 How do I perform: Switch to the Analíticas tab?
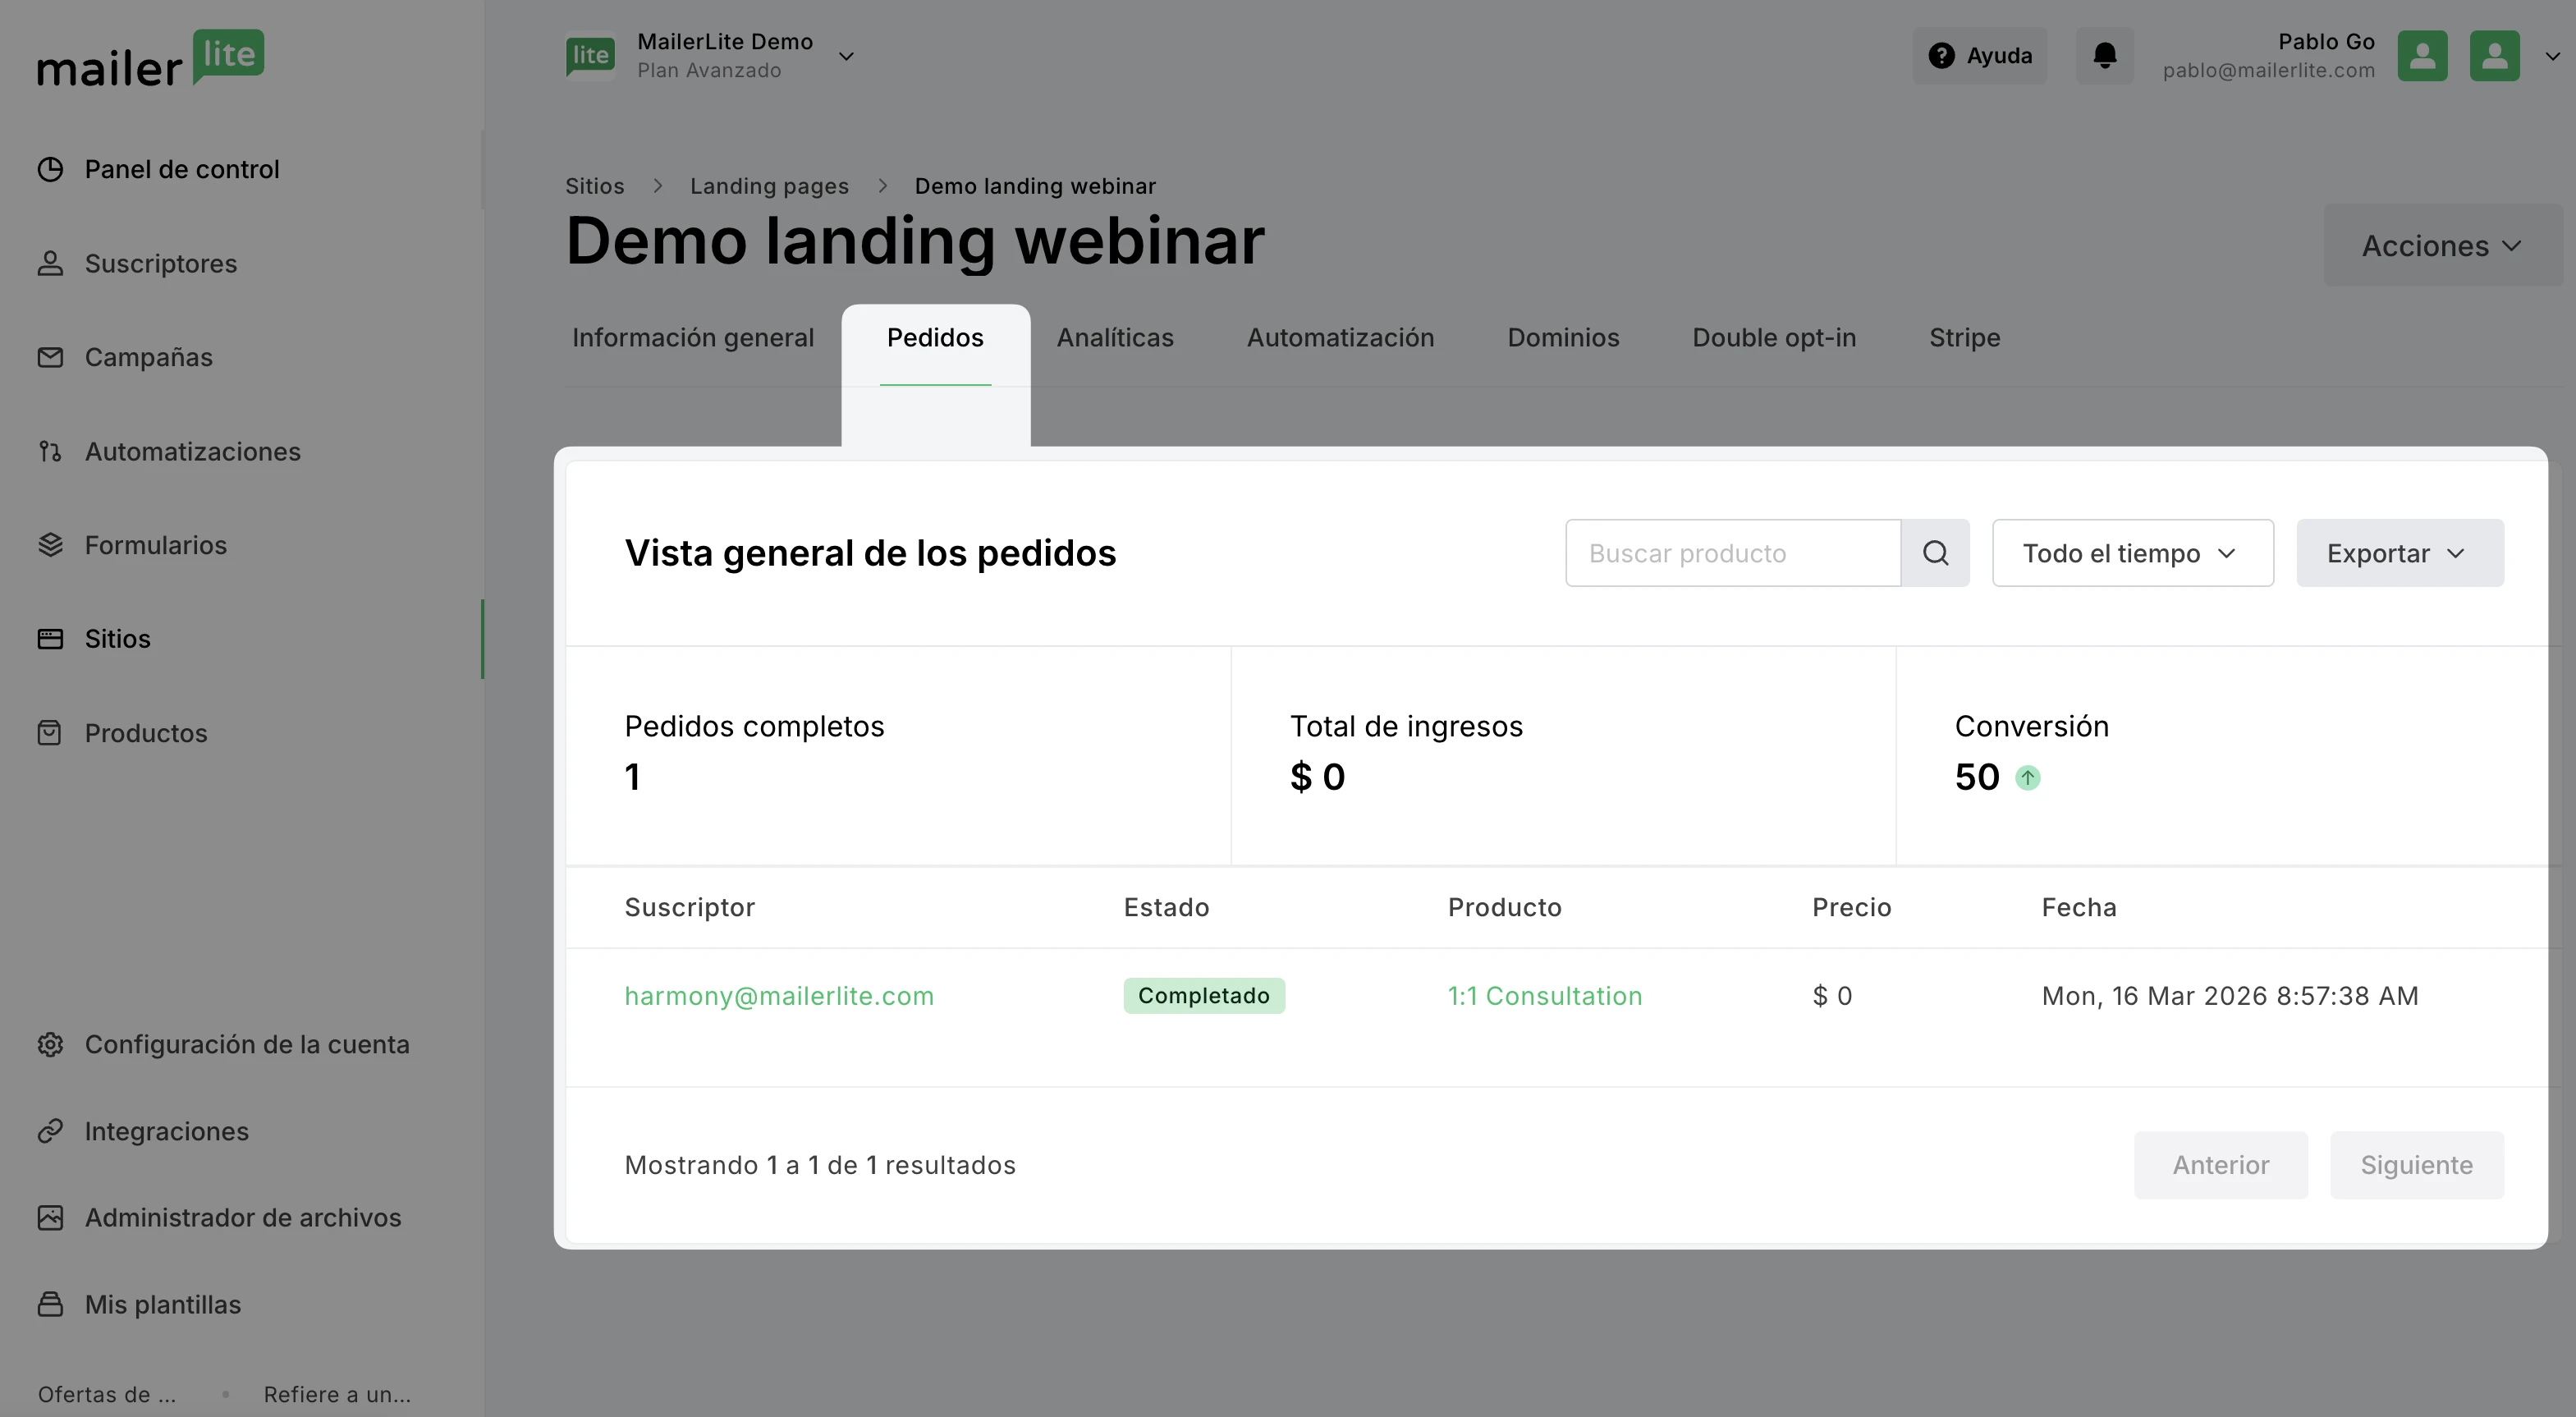(1115, 338)
